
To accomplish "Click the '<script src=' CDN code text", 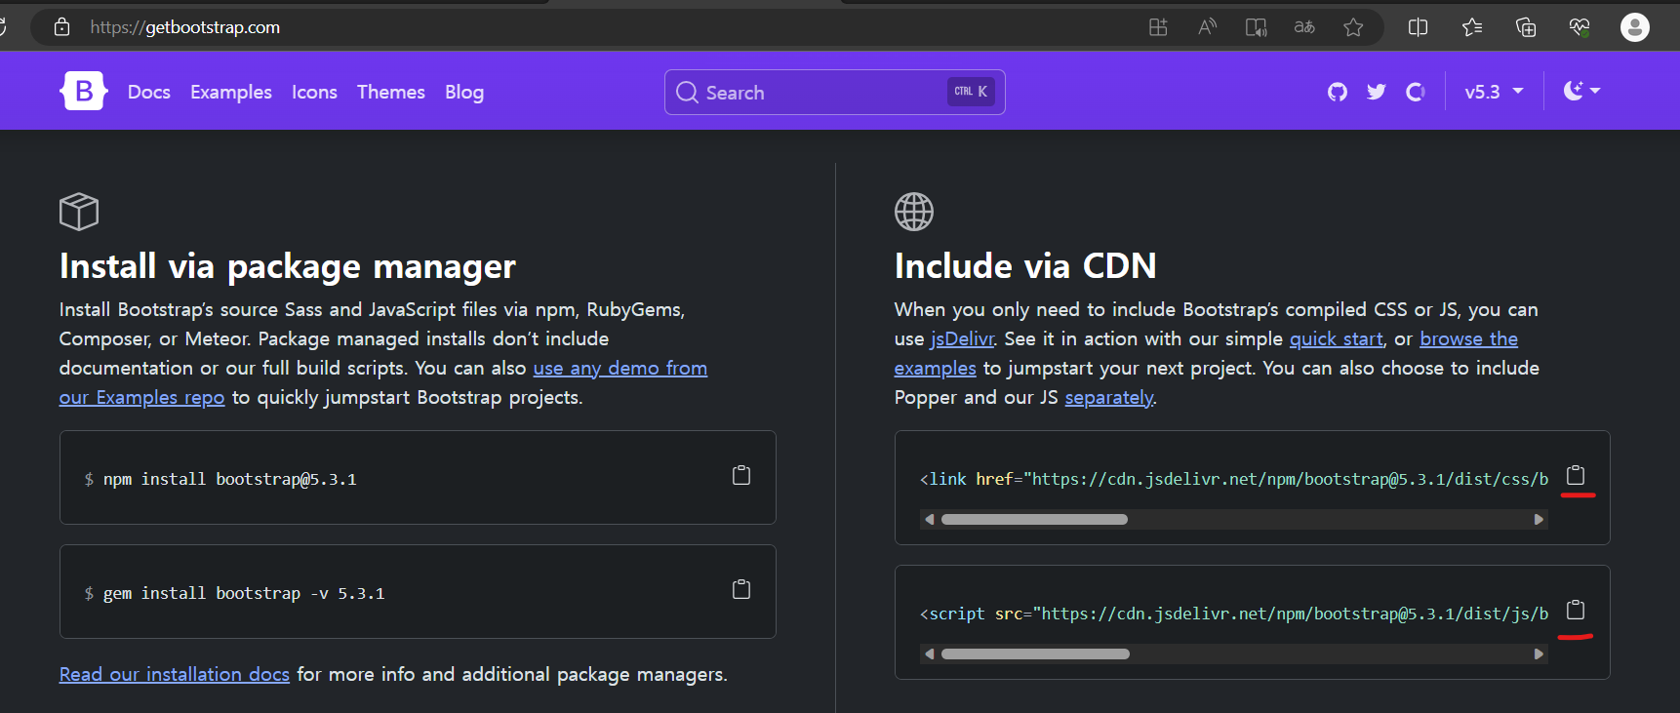I will 1234,614.
